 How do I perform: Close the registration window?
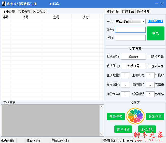[x=162, y=4]
